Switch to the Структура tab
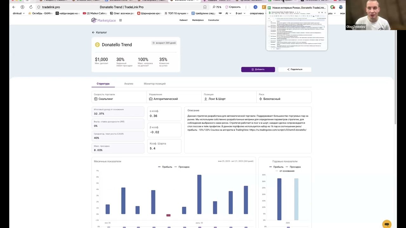 pos(103,84)
